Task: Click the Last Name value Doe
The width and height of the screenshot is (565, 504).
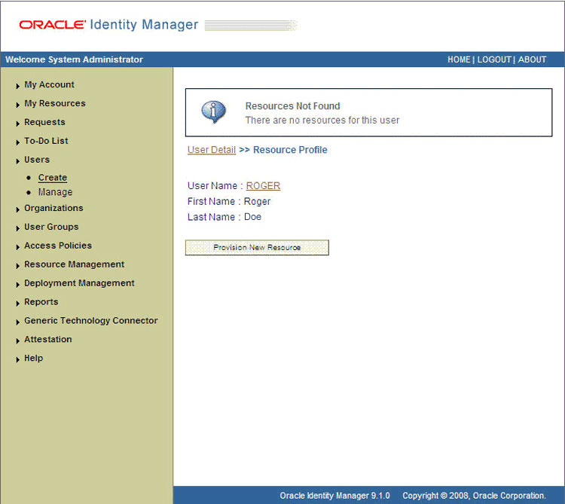Action: tap(252, 217)
